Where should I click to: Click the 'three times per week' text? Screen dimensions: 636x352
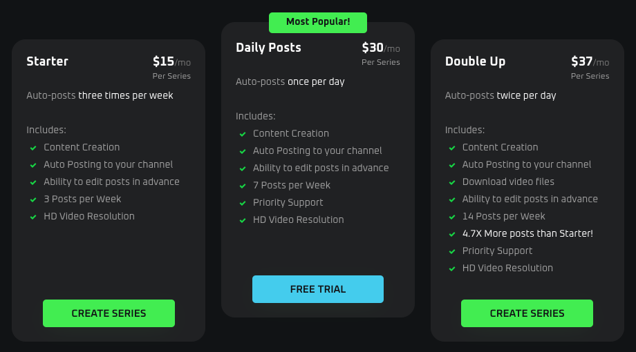(126, 95)
